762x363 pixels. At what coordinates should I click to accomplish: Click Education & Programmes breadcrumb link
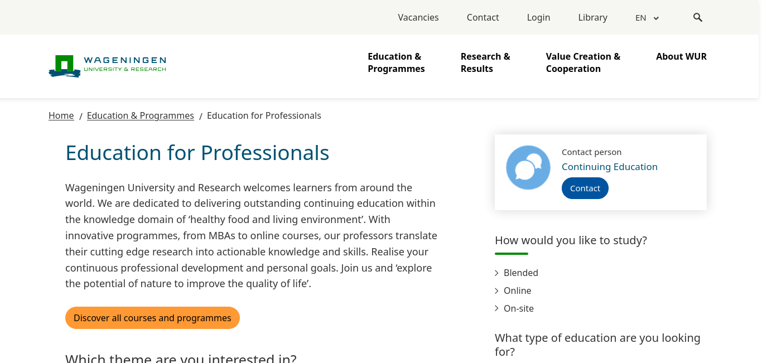141,115
